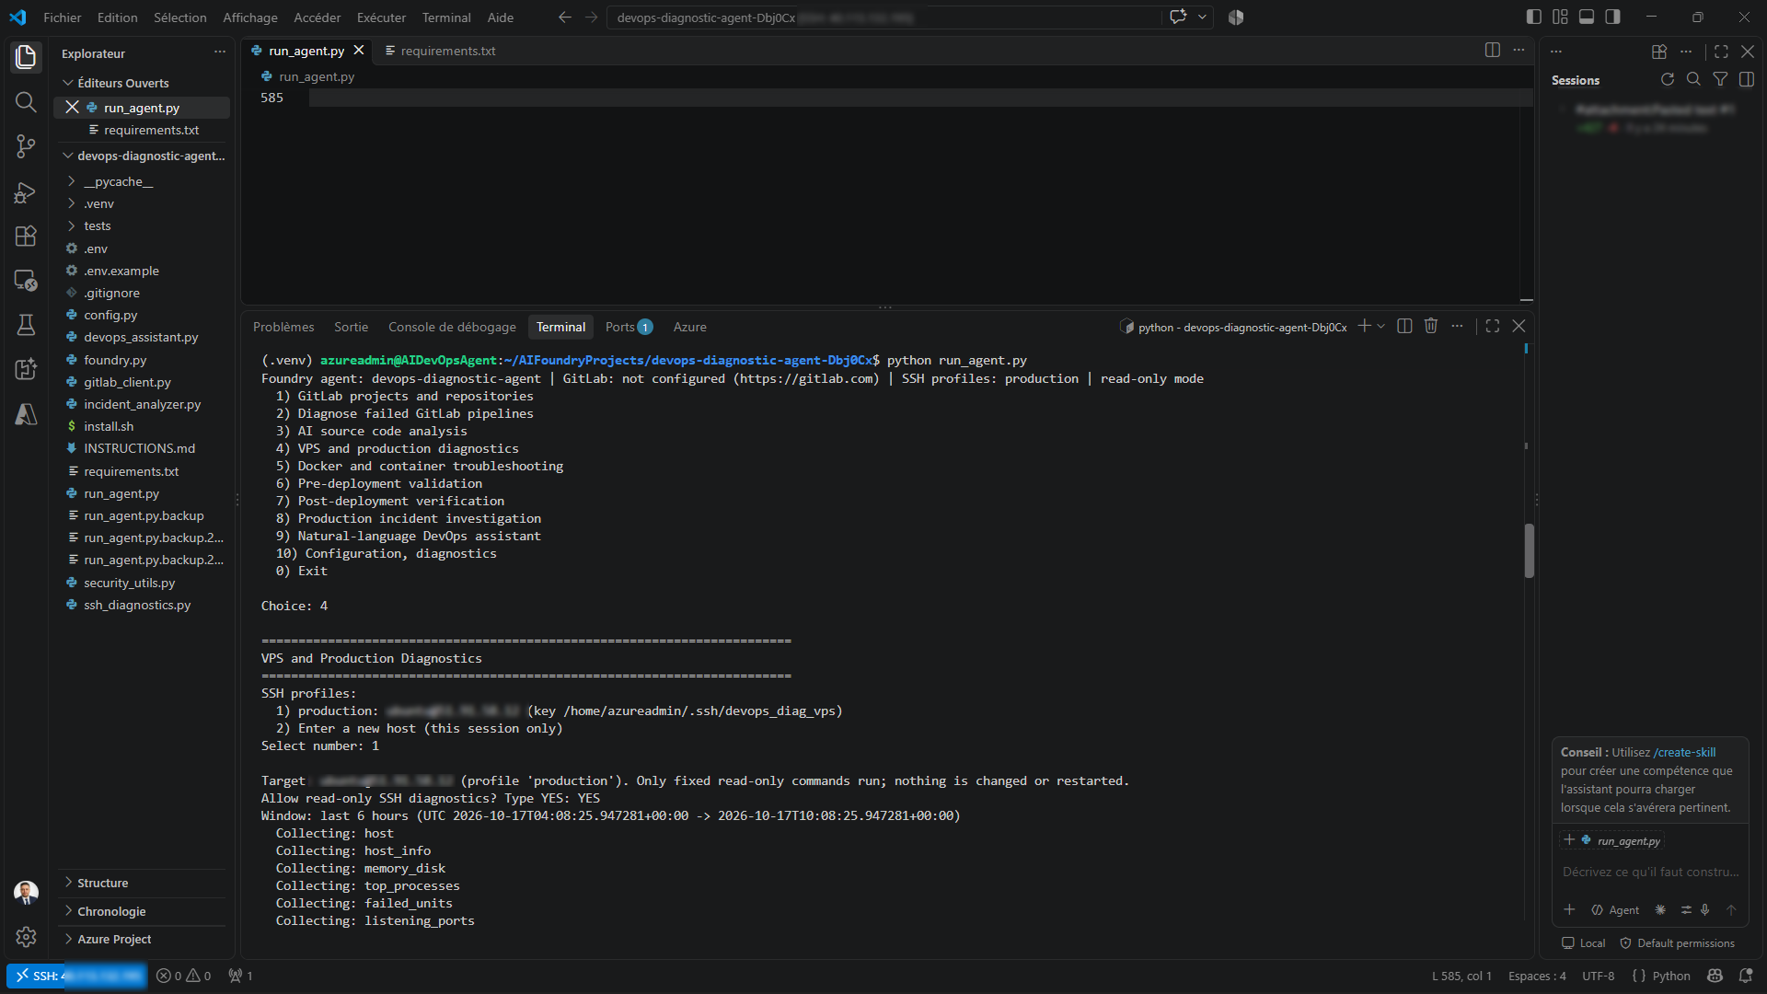The height and width of the screenshot is (994, 1767).
Task: Split the editor to the right
Action: point(1492,51)
